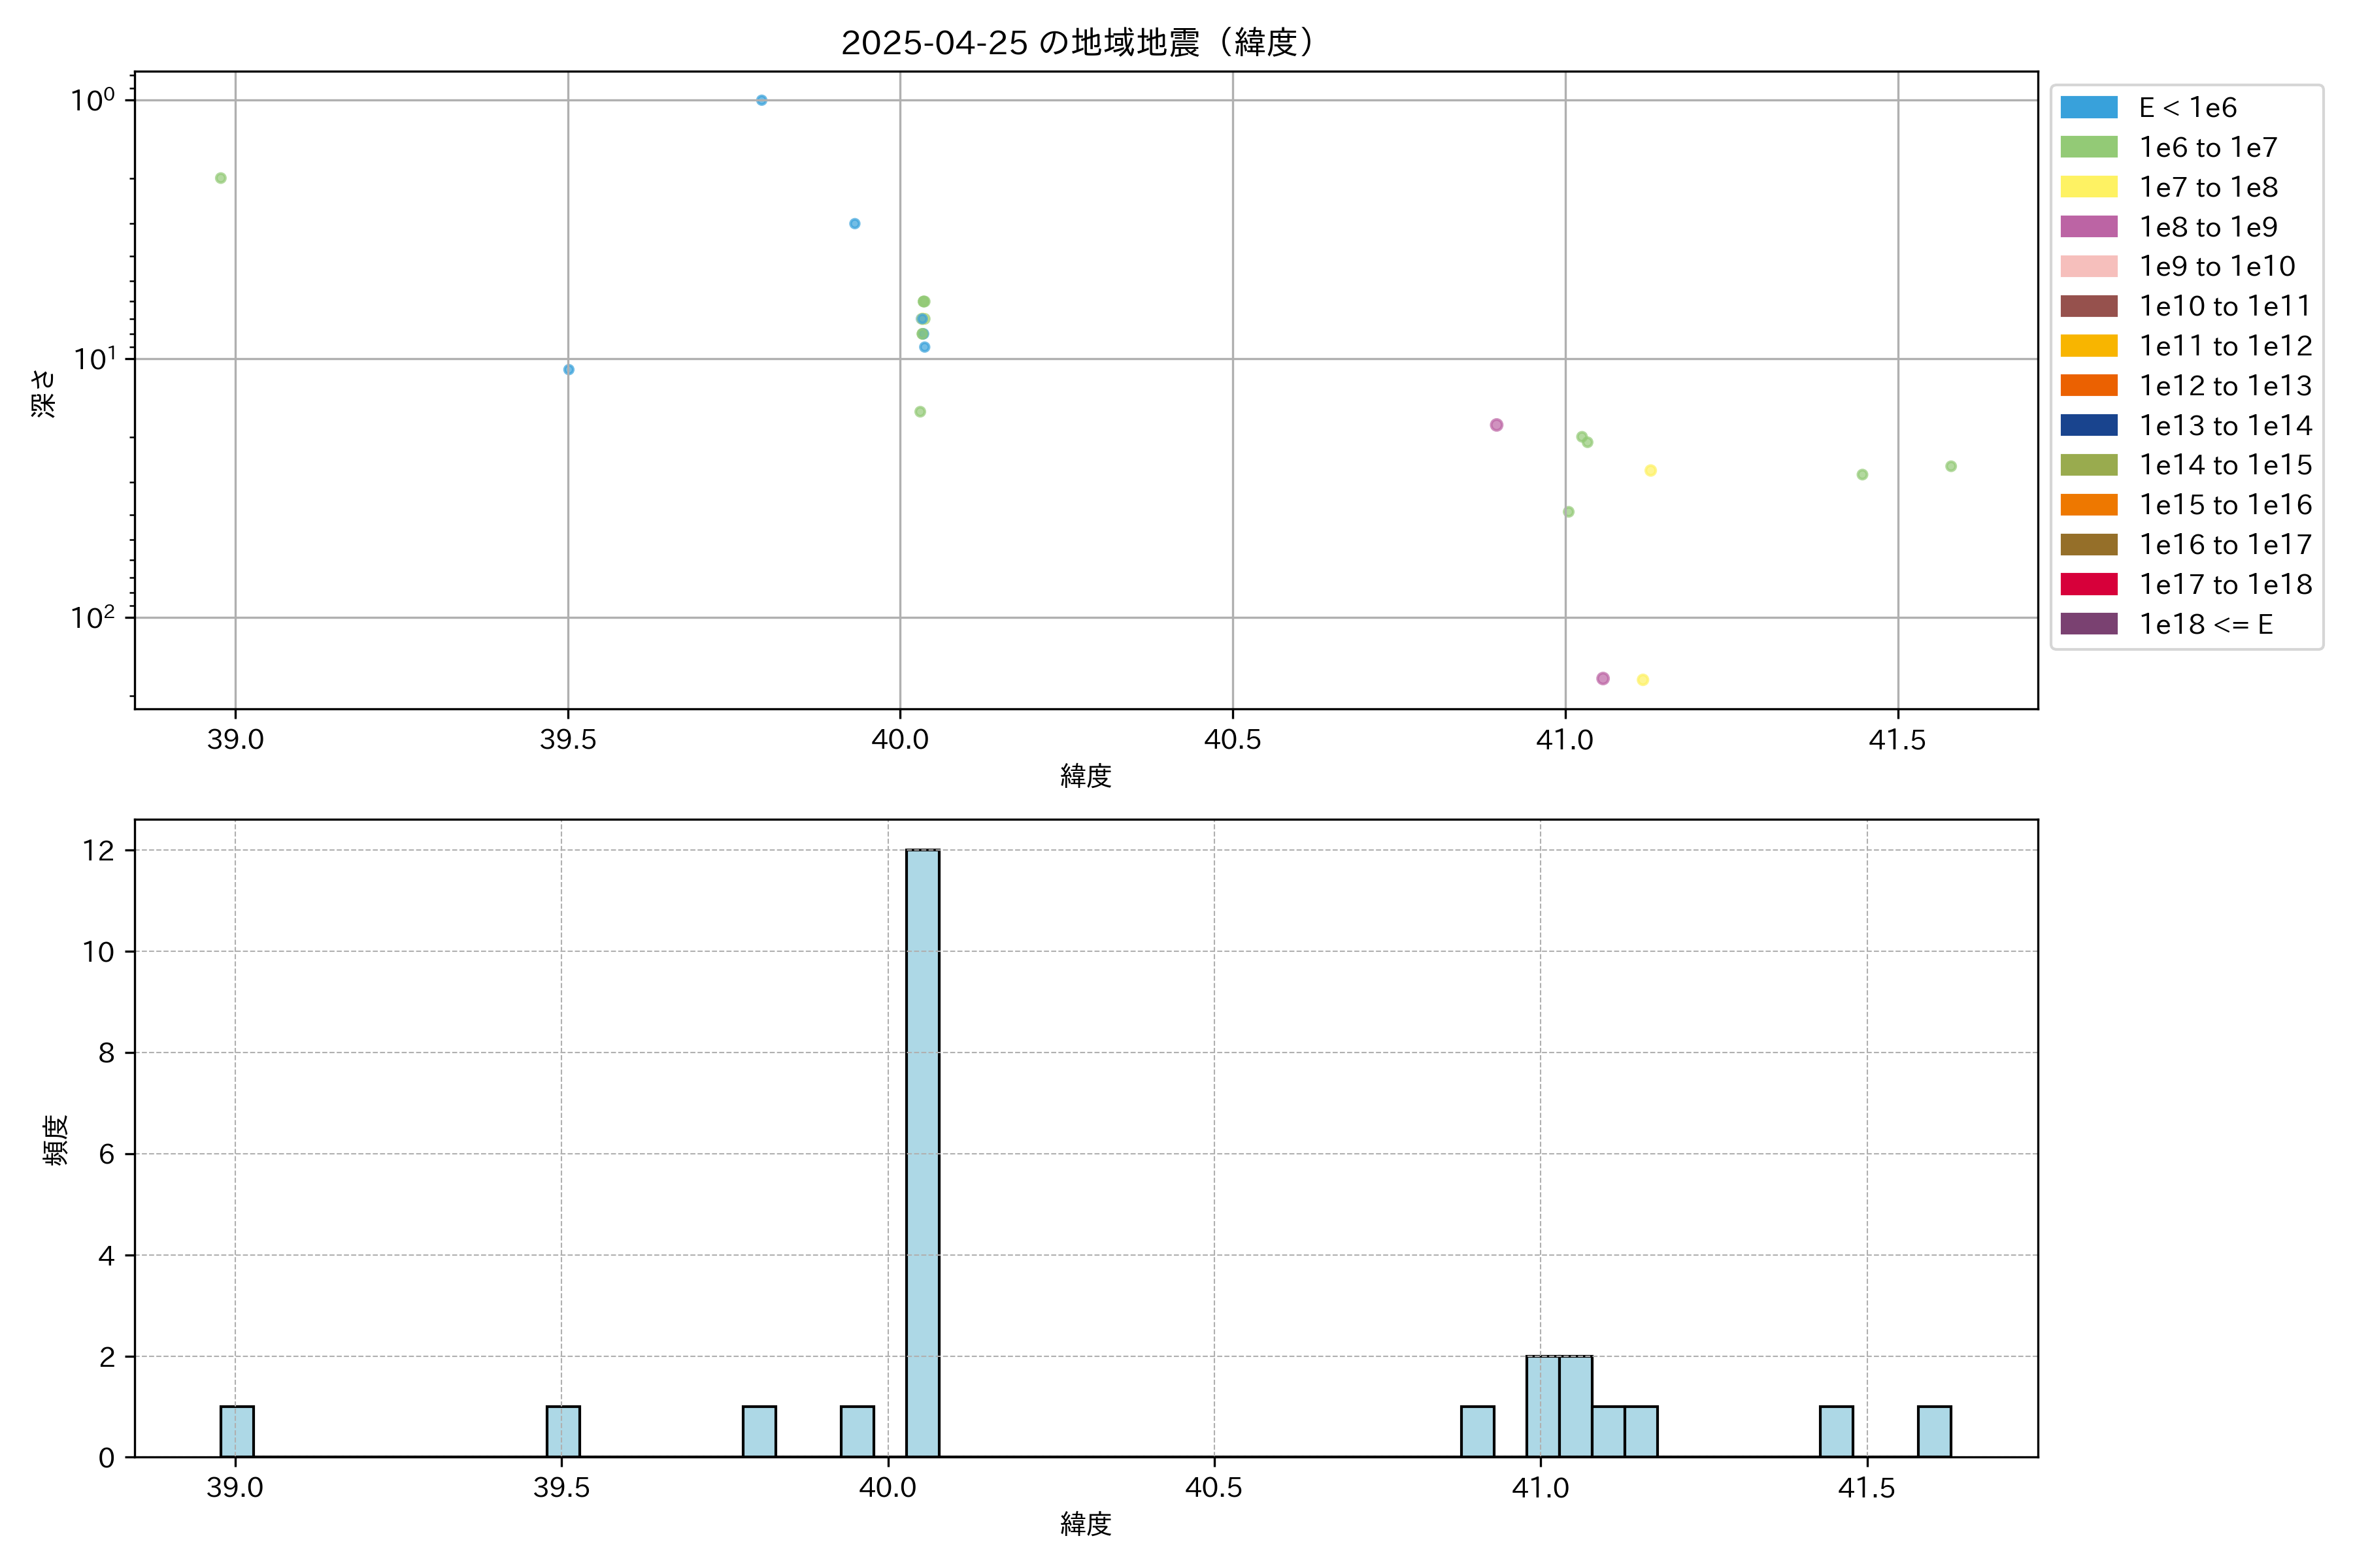Viewport: 2353px width, 1568px height.
Task: Click the histogram bar at latitude 39.0
Action: [x=237, y=1431]
